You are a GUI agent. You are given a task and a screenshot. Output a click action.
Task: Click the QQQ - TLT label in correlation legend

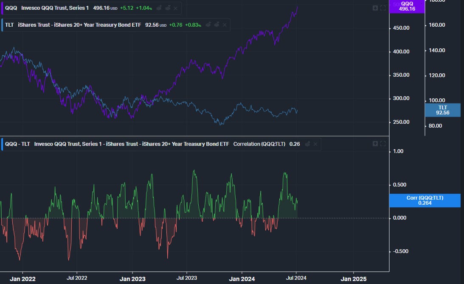[17, 144]
